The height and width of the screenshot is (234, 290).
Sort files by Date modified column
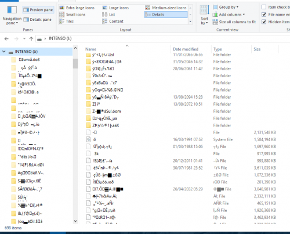click(186, 49)
